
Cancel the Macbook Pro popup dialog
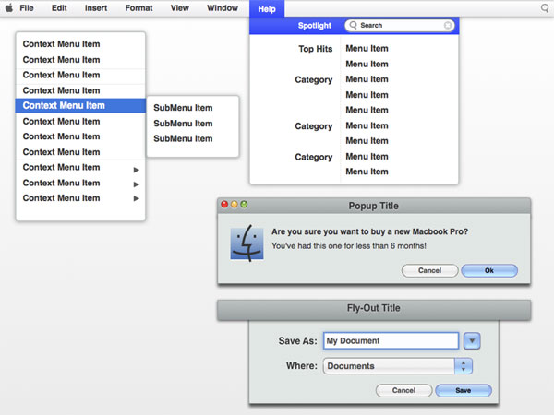429,270
